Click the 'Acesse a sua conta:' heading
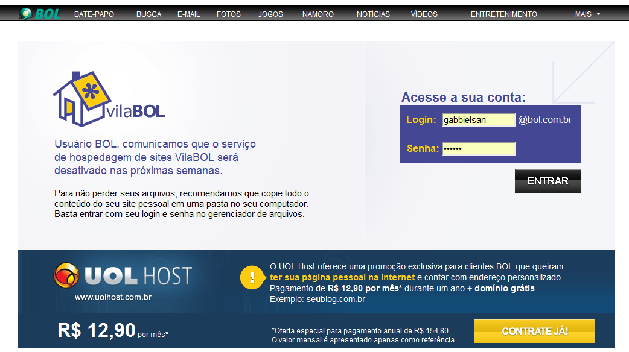 coord(464,97)
